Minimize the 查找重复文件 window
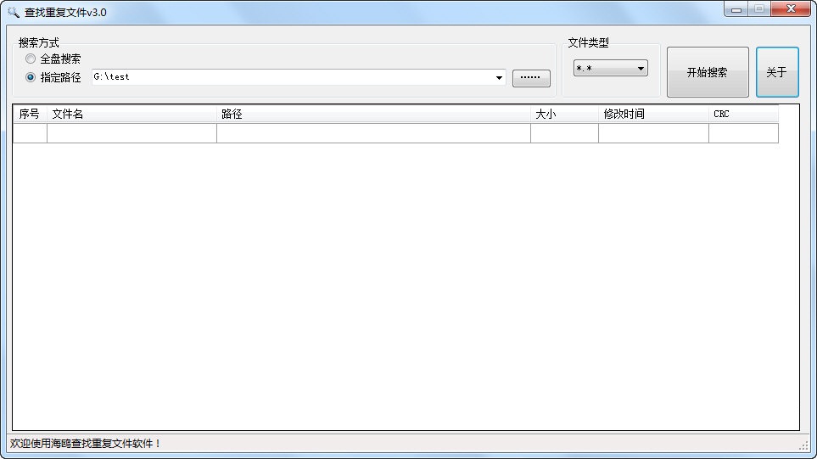 (736, 8)
